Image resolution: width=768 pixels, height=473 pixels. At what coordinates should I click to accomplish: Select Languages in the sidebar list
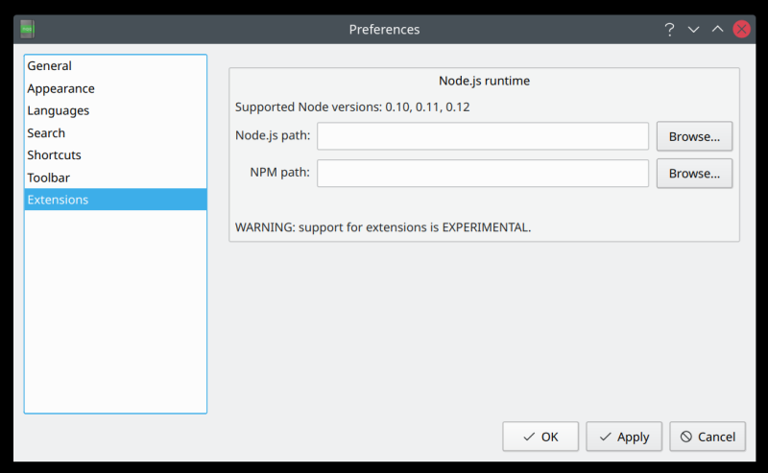click(58, 110)
